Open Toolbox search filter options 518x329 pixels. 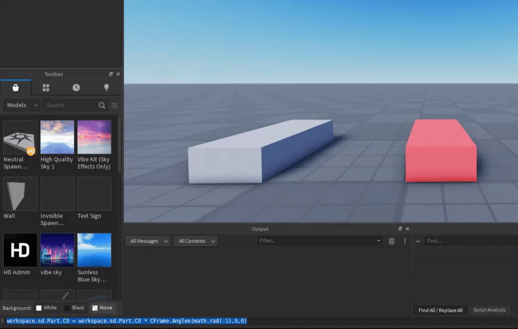tap(114, 105)
